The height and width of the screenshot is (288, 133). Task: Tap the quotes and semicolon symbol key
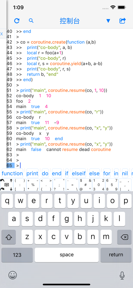pyautogui.click(x=59, y=185)
